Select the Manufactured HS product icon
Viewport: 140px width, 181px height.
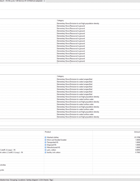(x=45, y=147)
